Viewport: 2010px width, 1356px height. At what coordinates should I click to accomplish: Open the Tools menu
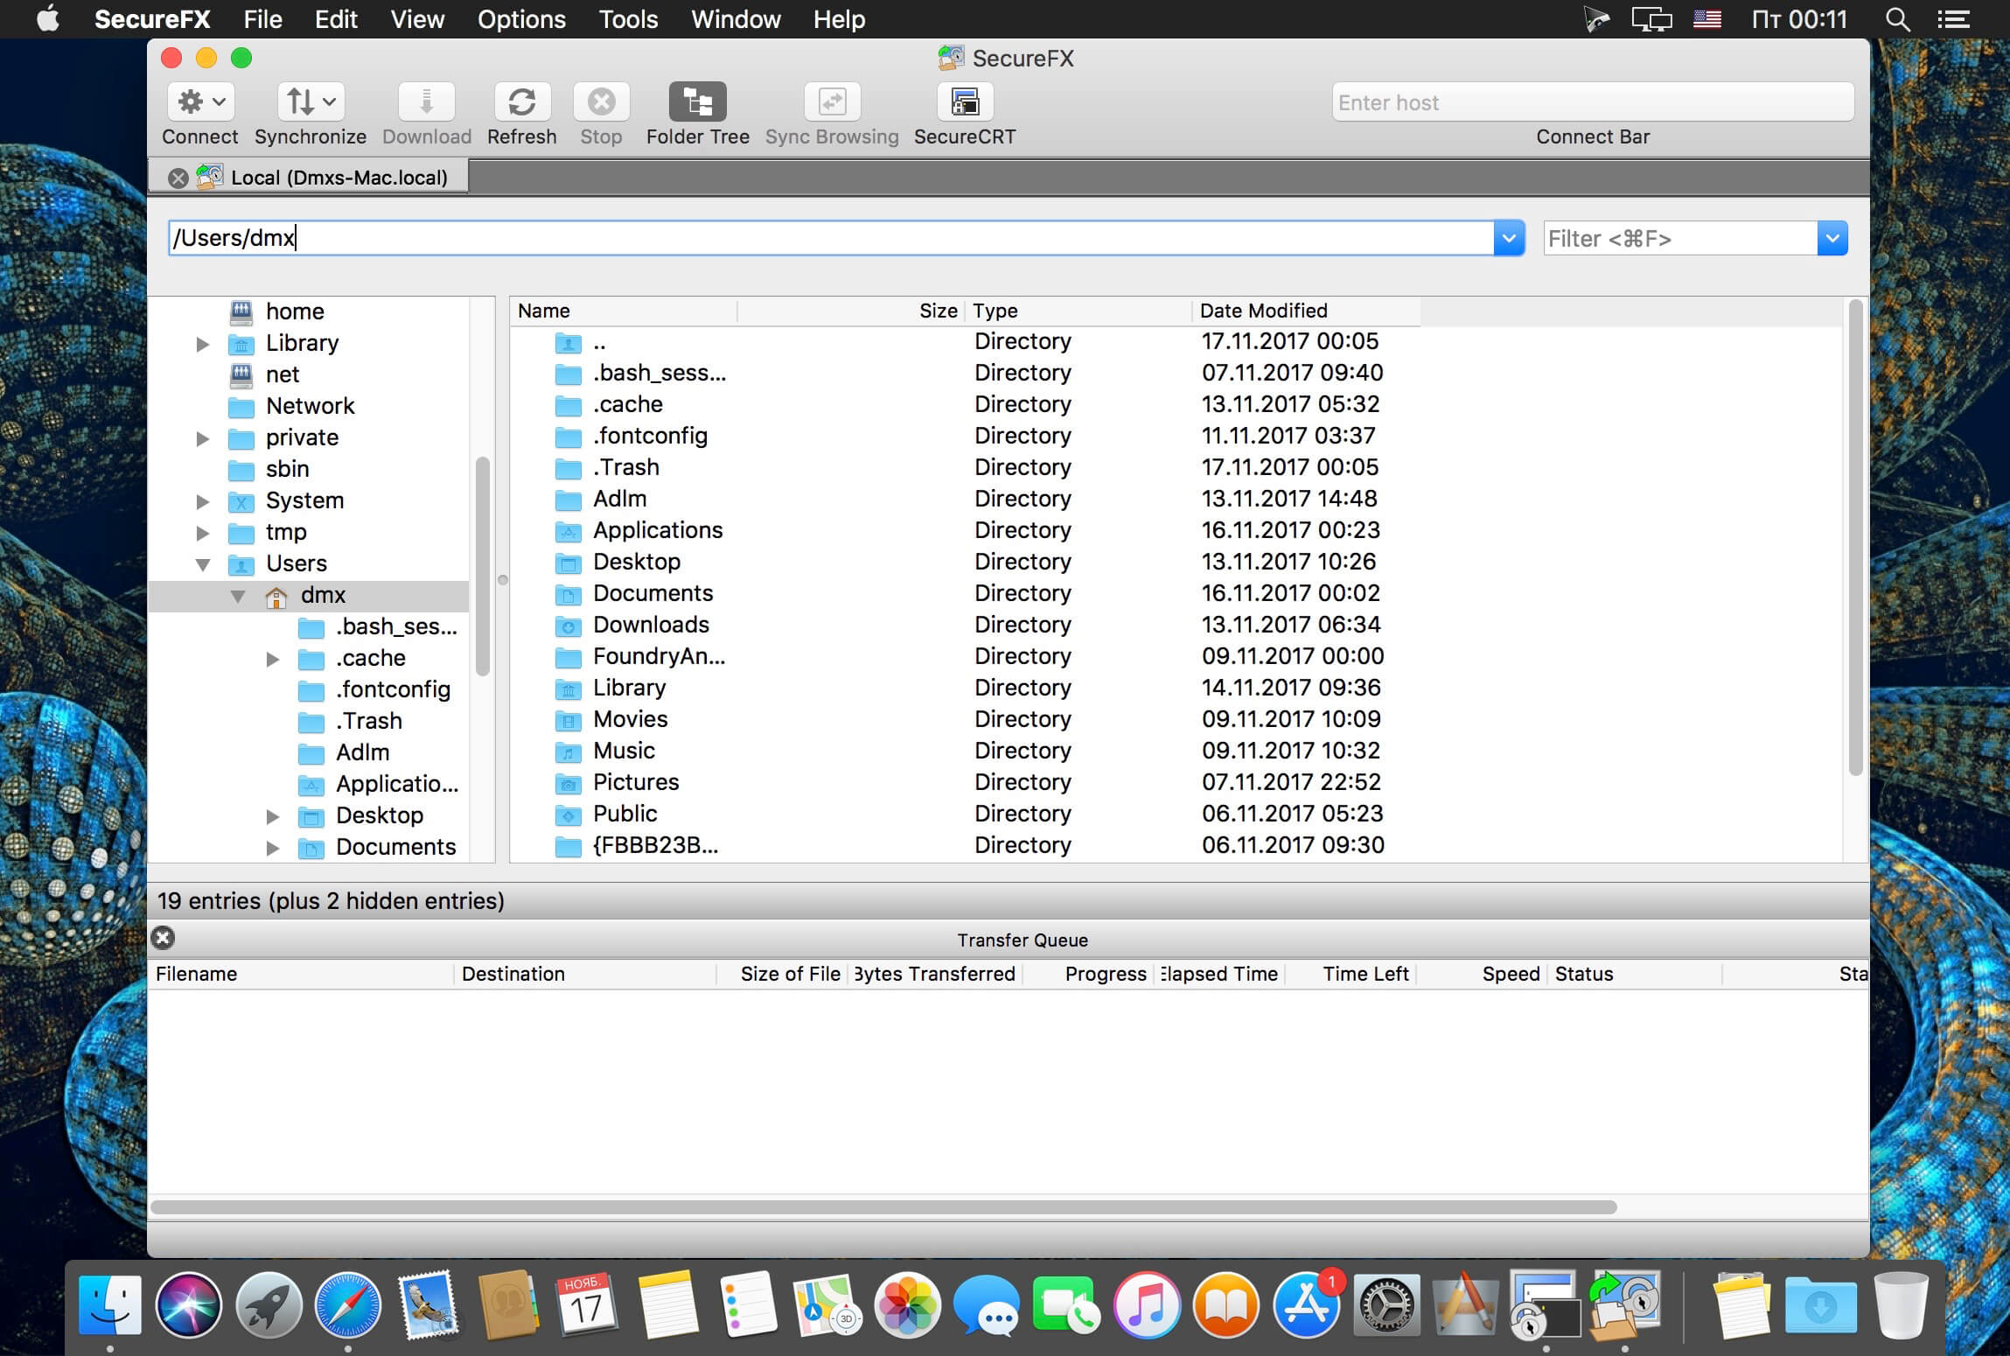point(628,18)
